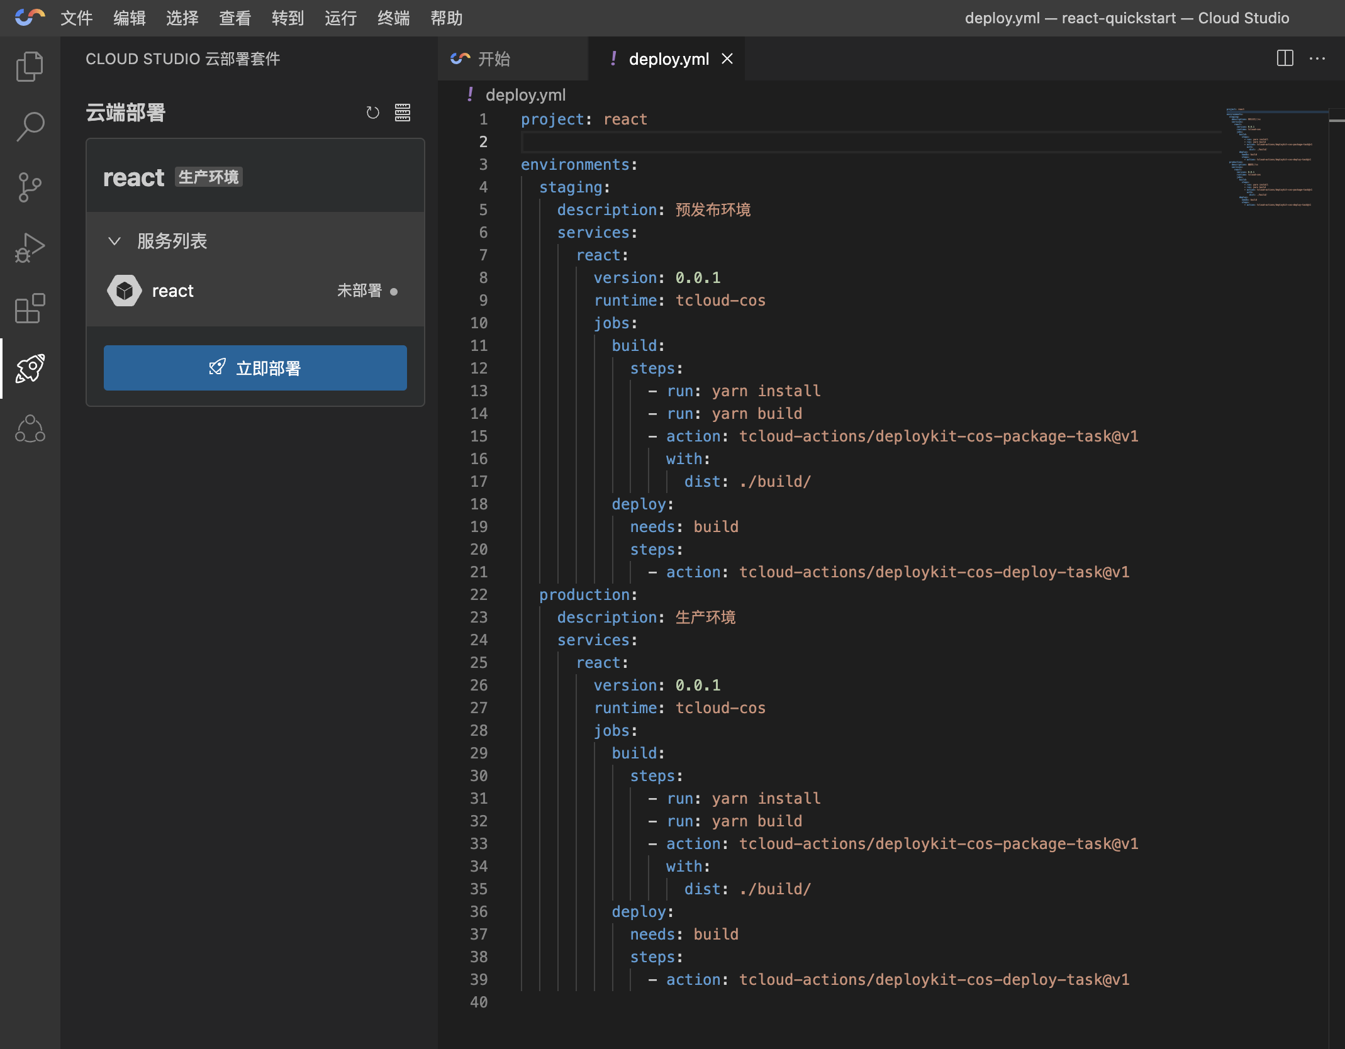
Task: Open editor more actions ellipsis
Action: [1317, 58]
